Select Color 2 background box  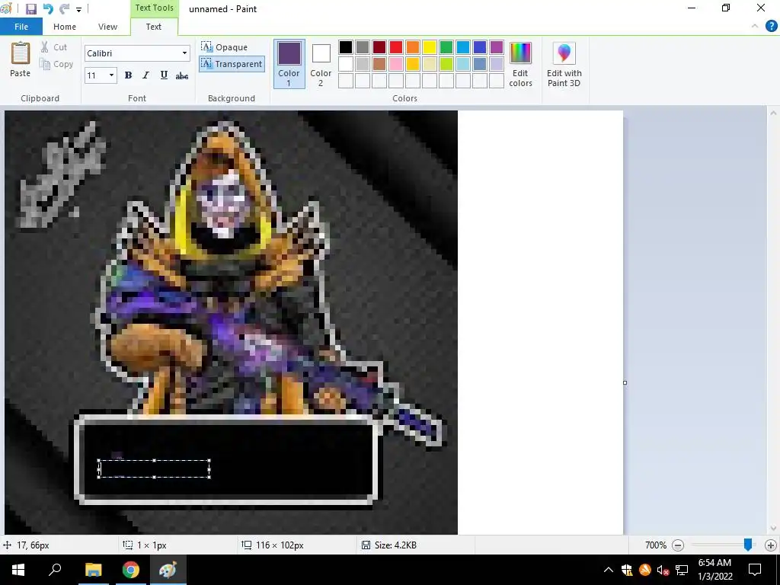[321, 64]
